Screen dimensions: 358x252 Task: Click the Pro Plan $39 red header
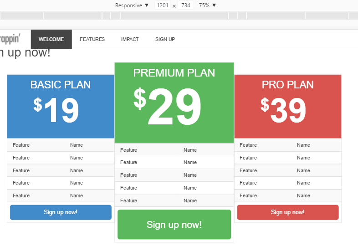[287, 106]
